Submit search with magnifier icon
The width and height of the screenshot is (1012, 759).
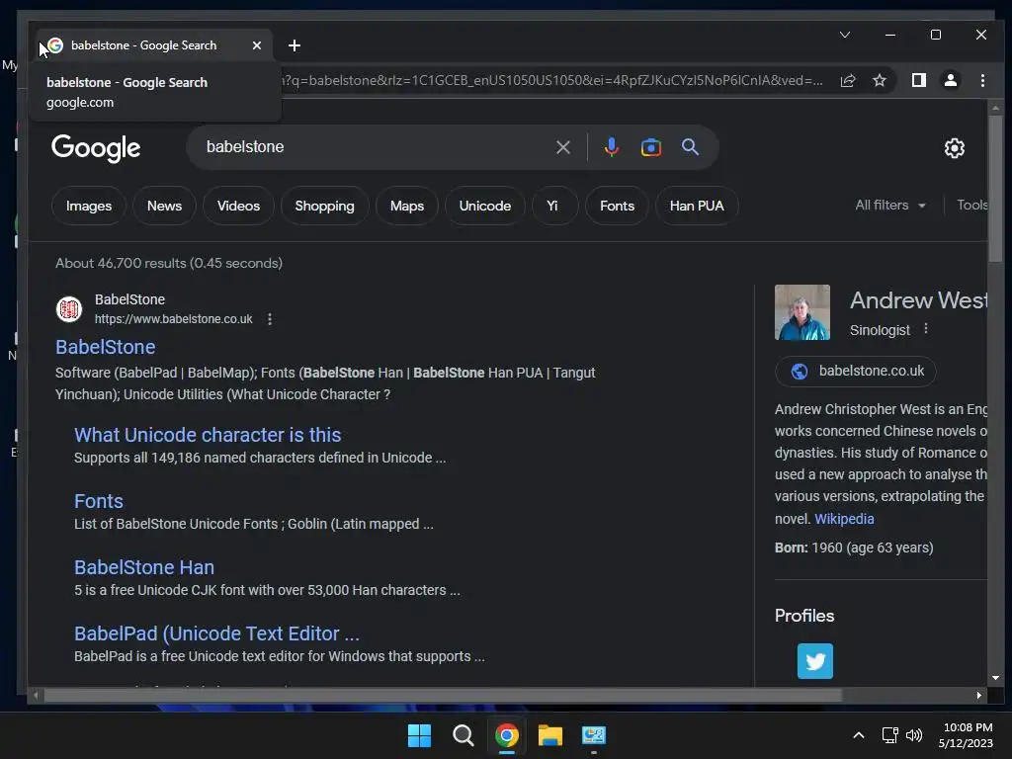coord(690,147)
